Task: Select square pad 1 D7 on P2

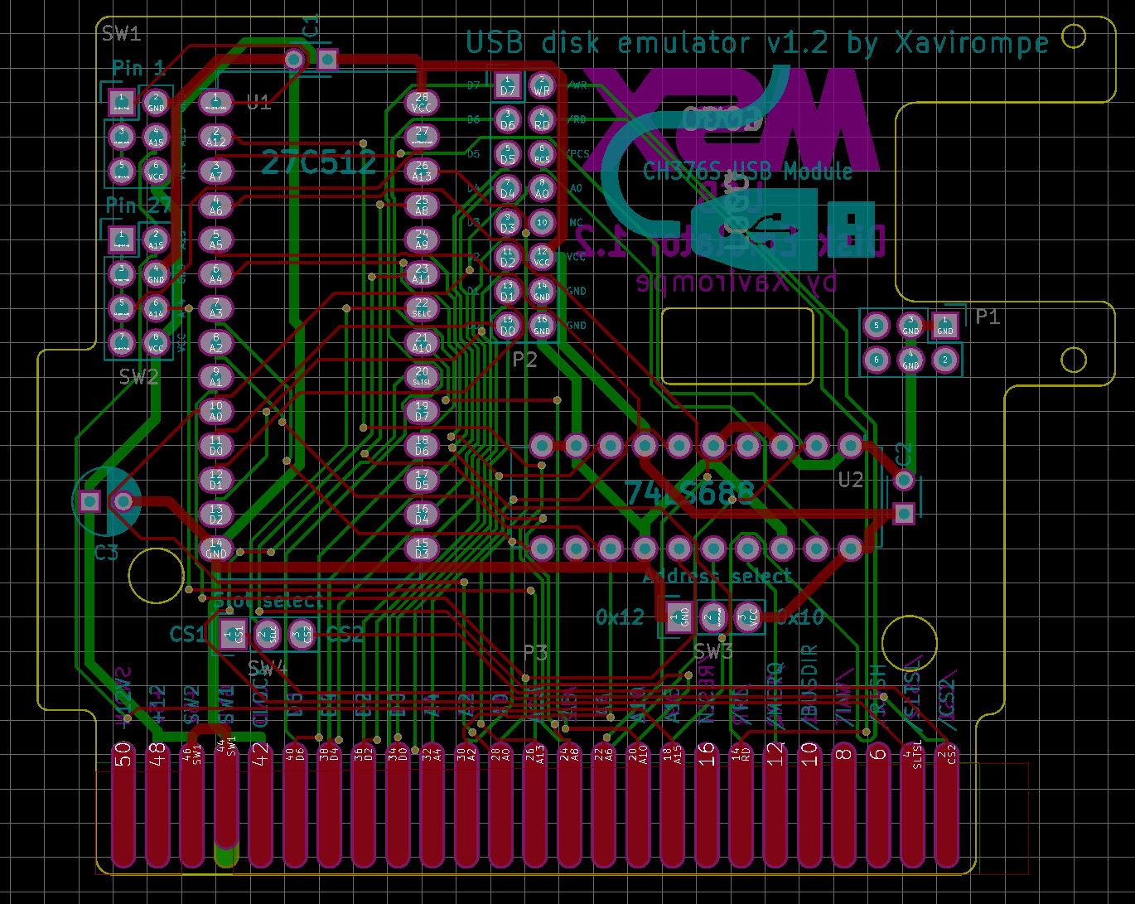Action: 507,85
